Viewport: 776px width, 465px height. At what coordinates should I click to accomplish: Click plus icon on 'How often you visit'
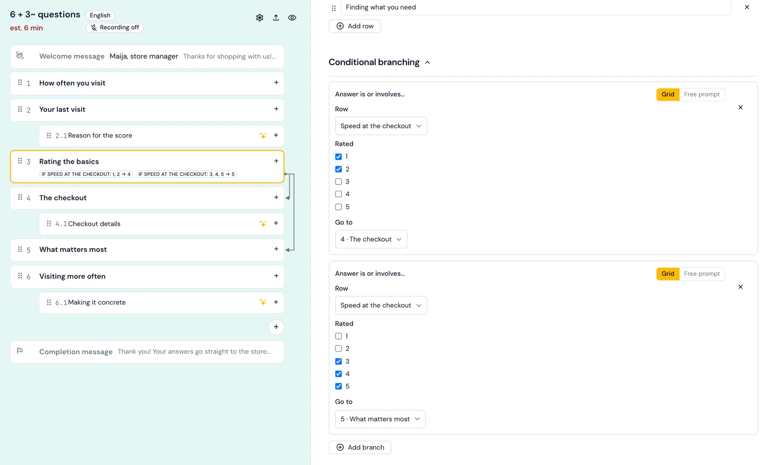(276, 83)
